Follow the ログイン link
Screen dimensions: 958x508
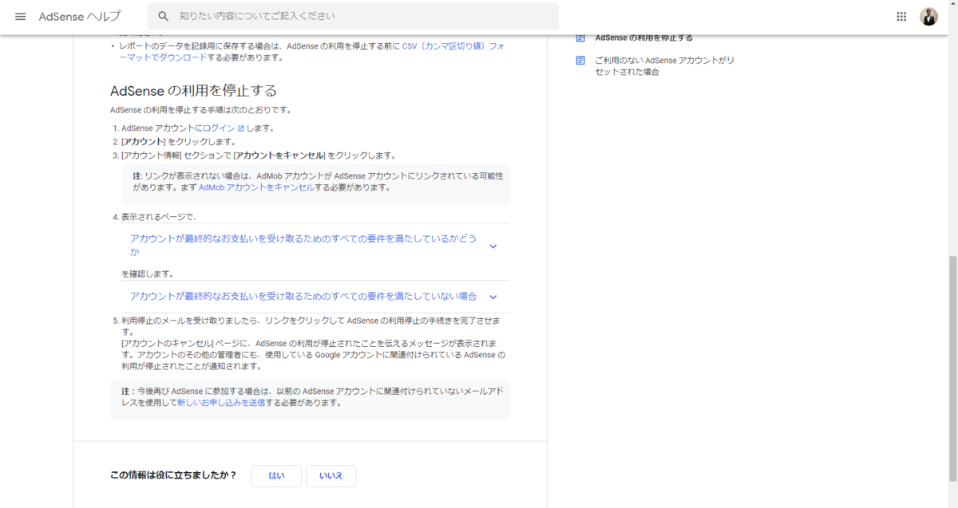coord(219,128)
